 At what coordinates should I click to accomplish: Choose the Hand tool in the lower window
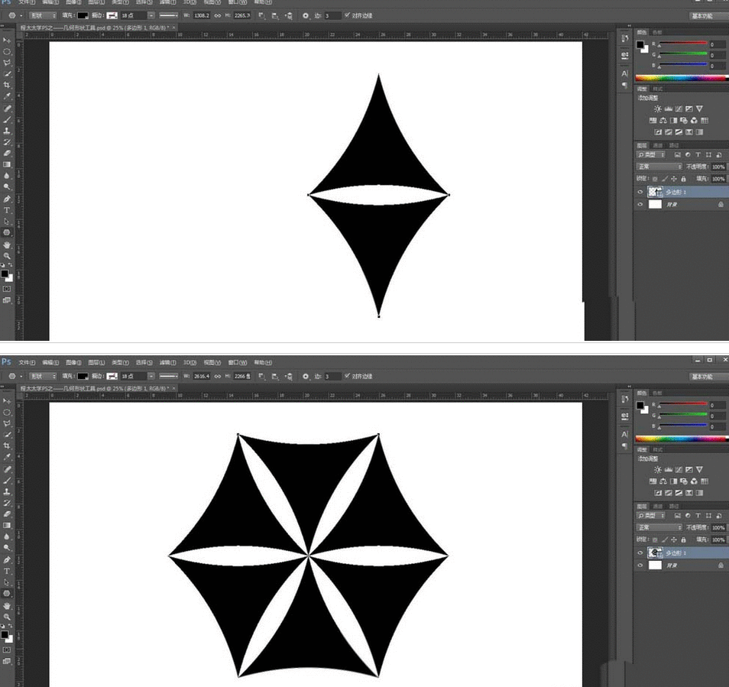[7, 604]
